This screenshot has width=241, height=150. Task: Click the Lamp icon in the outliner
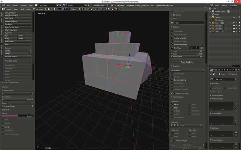click(x=213, y=31)
